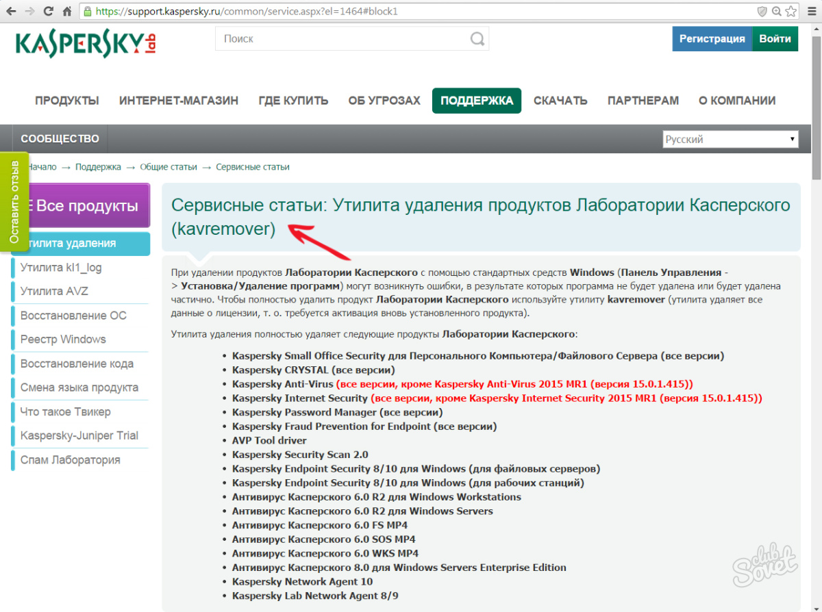Click the red Kaspersky Anti-Virus 2015 MR1 note
This screenshot has height=612, width=822.
[515, 384]
